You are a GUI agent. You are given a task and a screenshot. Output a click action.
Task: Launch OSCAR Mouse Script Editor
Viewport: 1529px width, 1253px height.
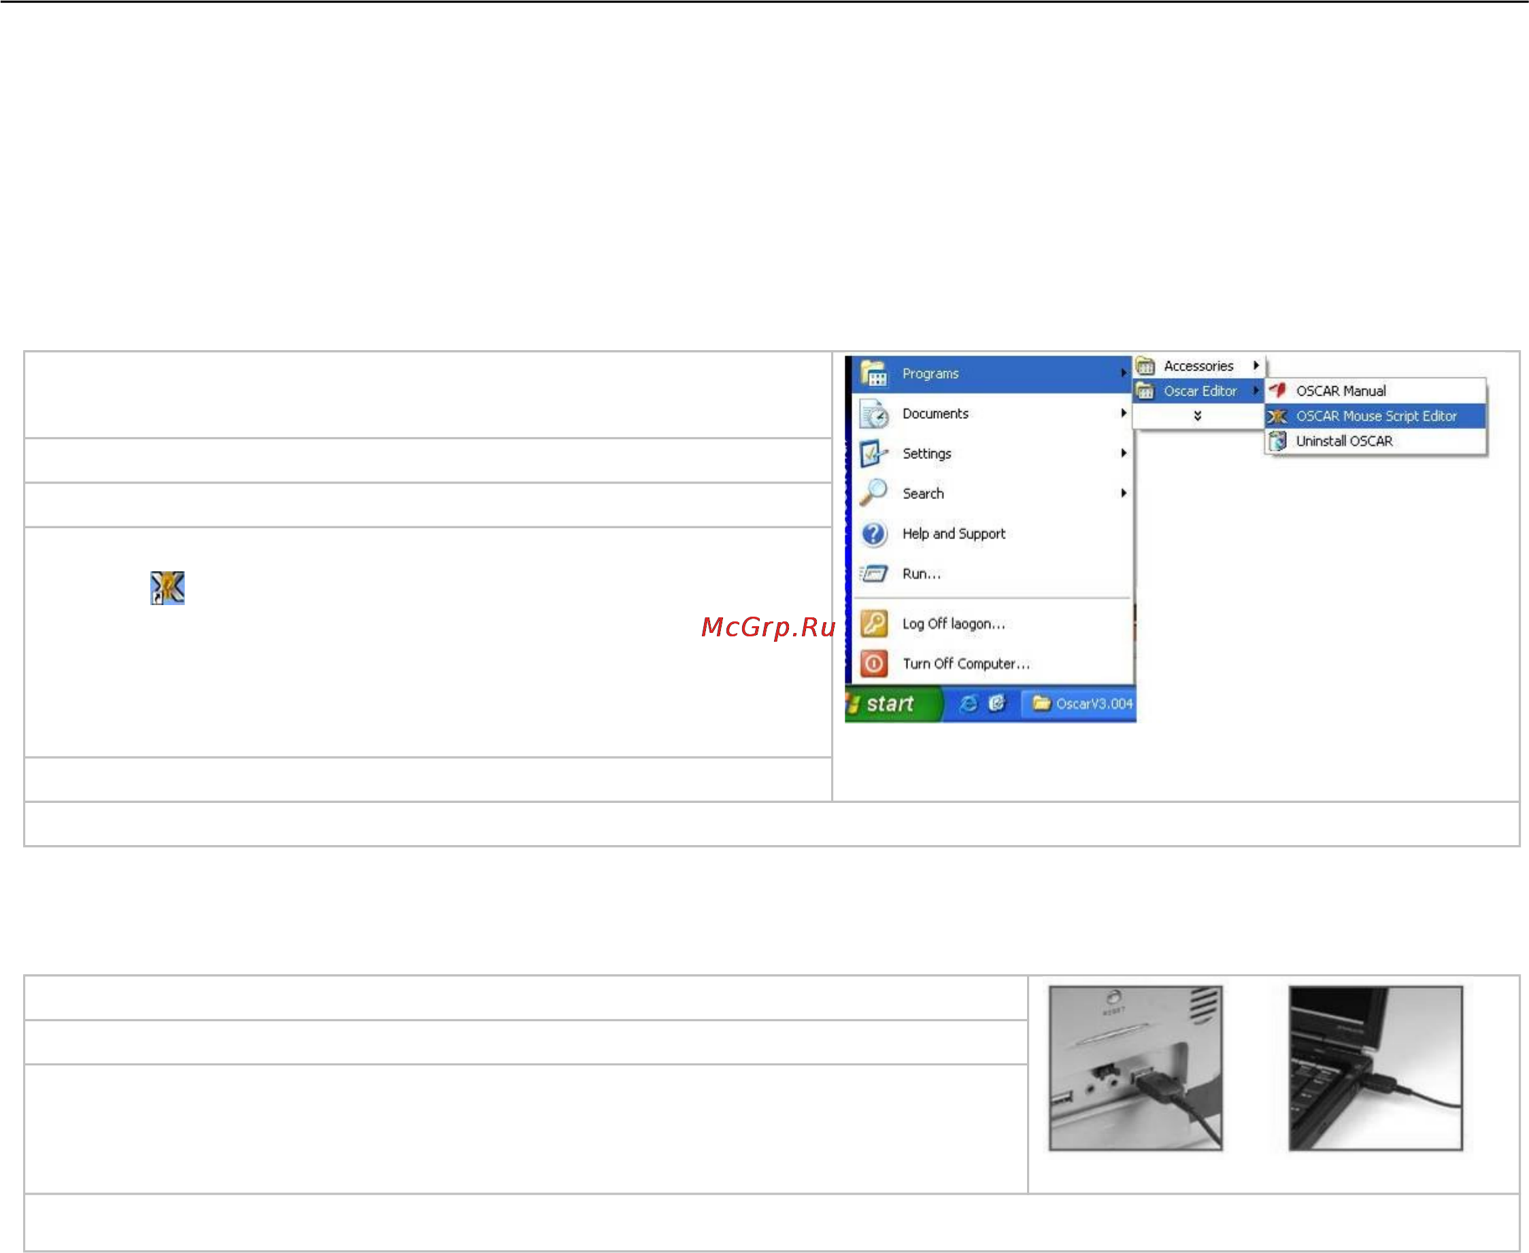(x=1375, y=417)
